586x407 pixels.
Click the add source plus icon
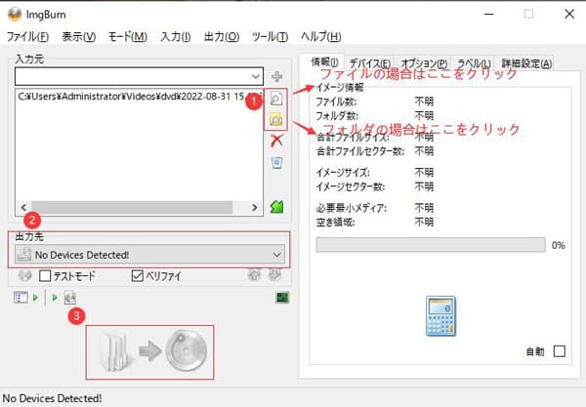click(276, 76)
